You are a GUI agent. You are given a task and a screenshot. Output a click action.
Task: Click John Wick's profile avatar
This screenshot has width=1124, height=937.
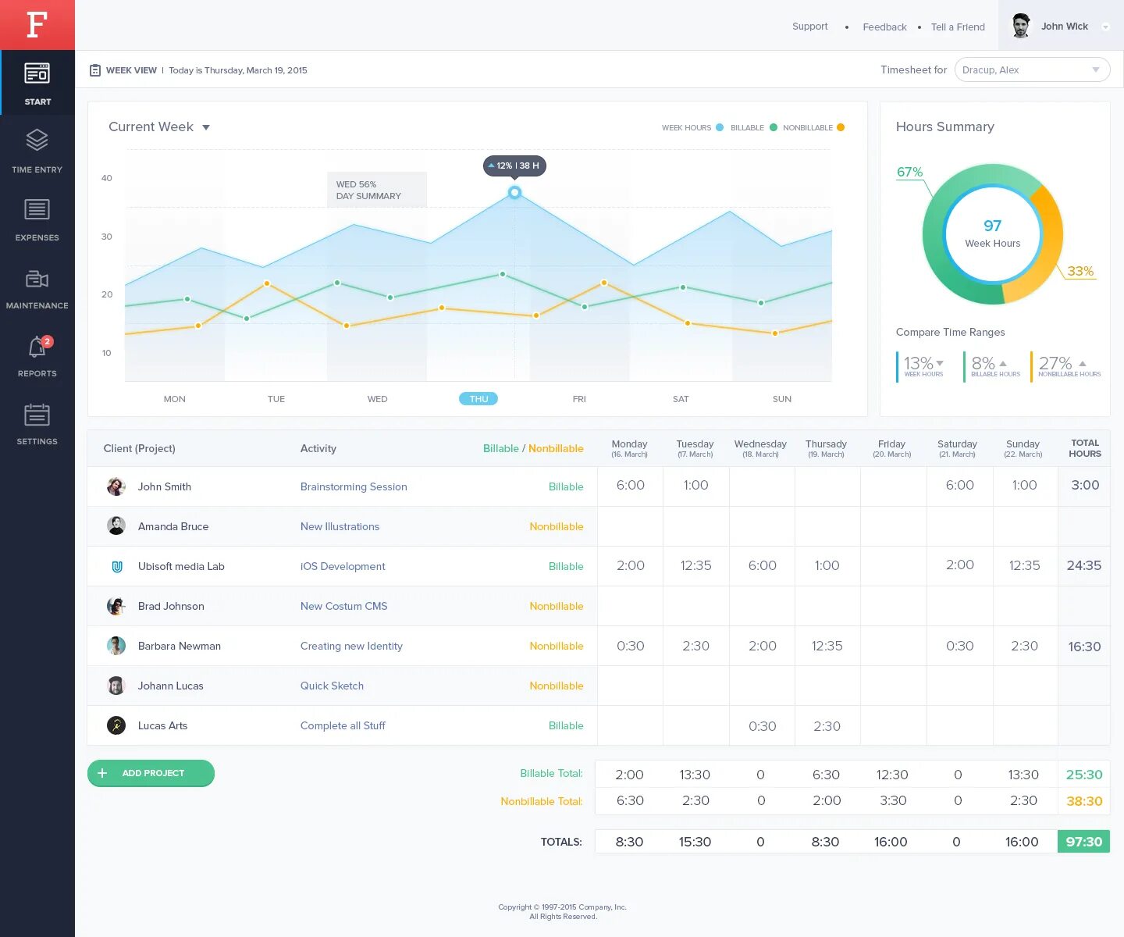1020,26
